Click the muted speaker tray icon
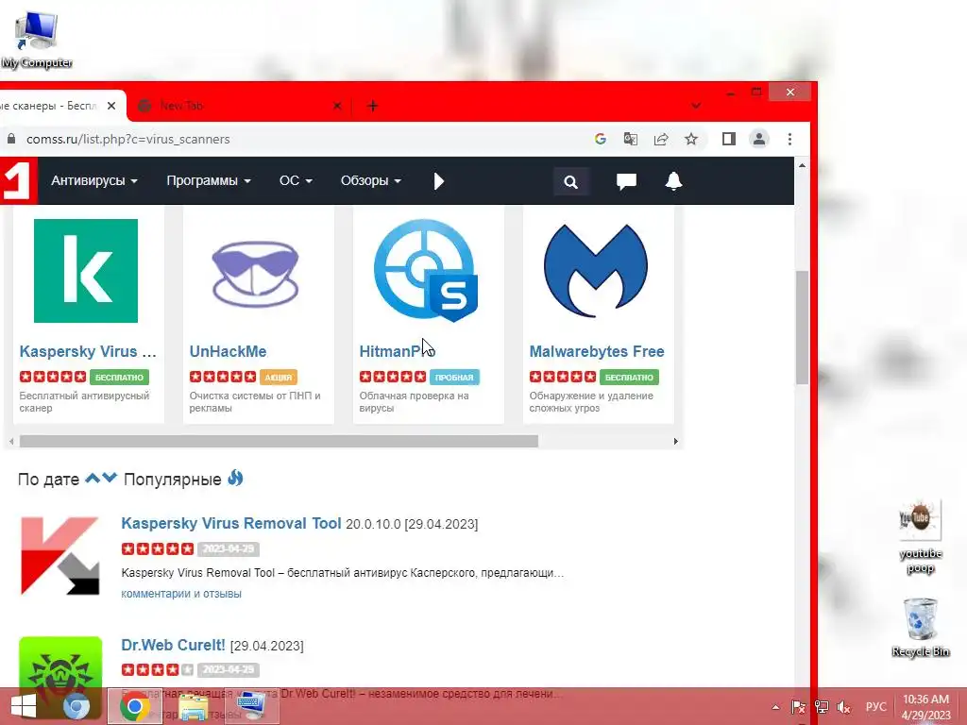967x725 pixels. (844, 707)
